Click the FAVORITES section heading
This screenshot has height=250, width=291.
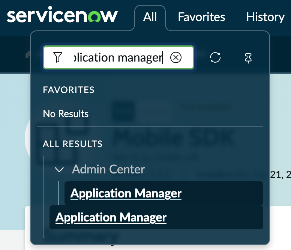click(69, 90)
